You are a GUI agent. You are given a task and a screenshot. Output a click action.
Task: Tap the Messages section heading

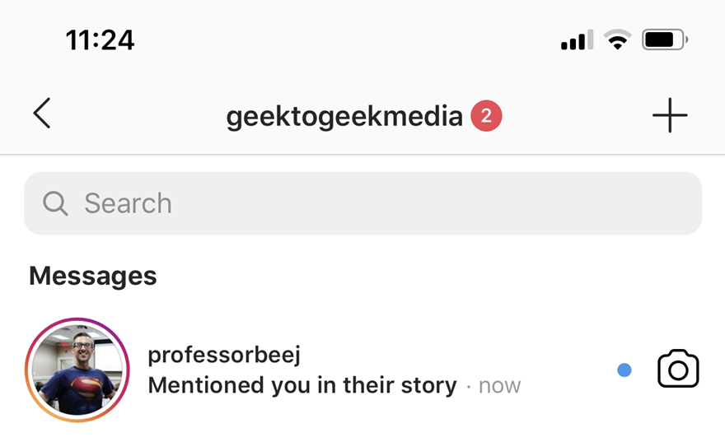click(x=92, y=276)
